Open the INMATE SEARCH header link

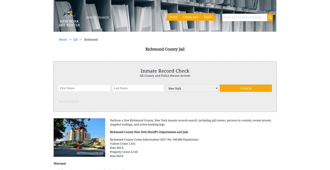point(97,18)
